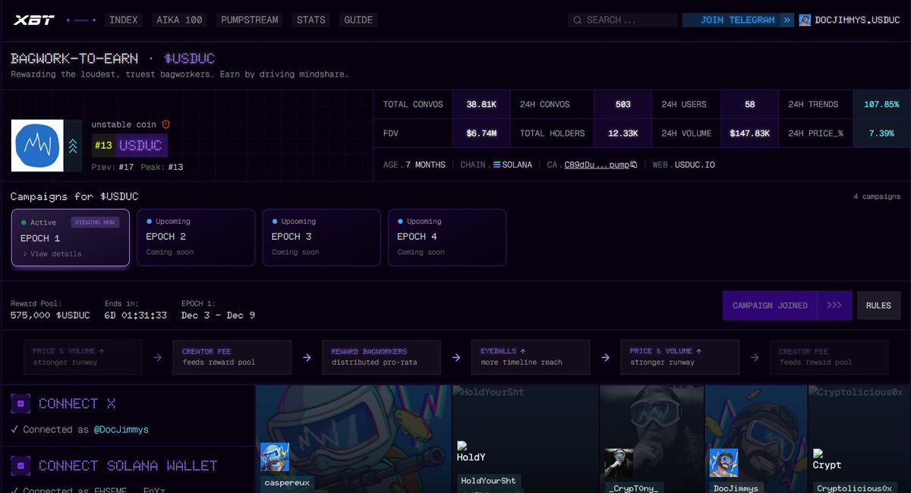Click the Dec 3 - Dec 9 date range
The height and width of the screenshot is (493, 911).
(x=218, y=316)
